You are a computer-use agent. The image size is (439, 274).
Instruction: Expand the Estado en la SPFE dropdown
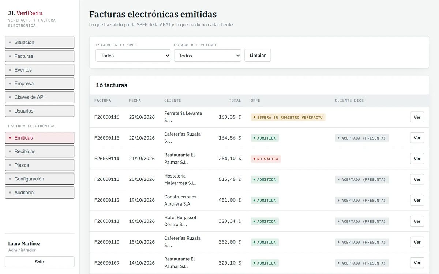coord(133,56)
